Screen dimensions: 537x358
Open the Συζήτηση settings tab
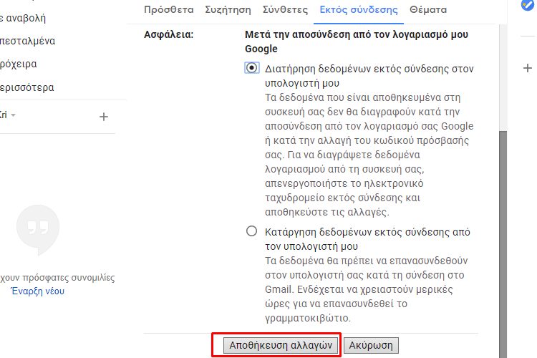coord(228,9)
